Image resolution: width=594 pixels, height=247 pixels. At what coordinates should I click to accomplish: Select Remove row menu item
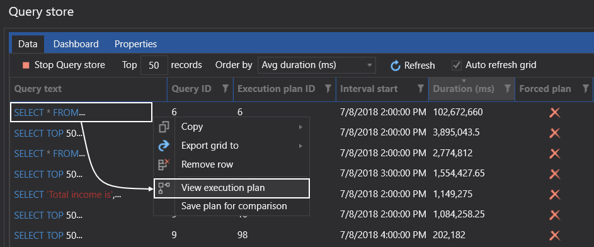tap(231, 164)
